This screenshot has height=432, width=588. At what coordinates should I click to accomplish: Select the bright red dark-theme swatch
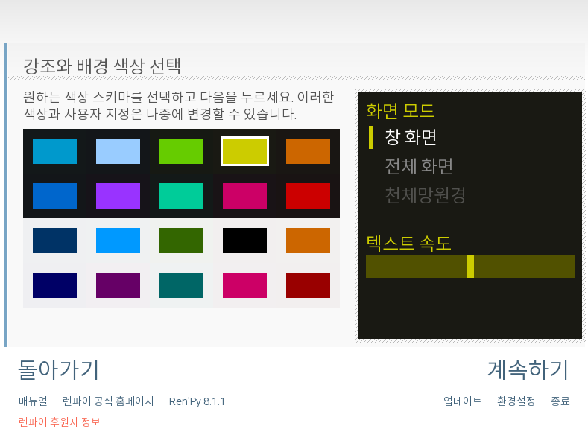pyautogui.click(x=309, y=196)
